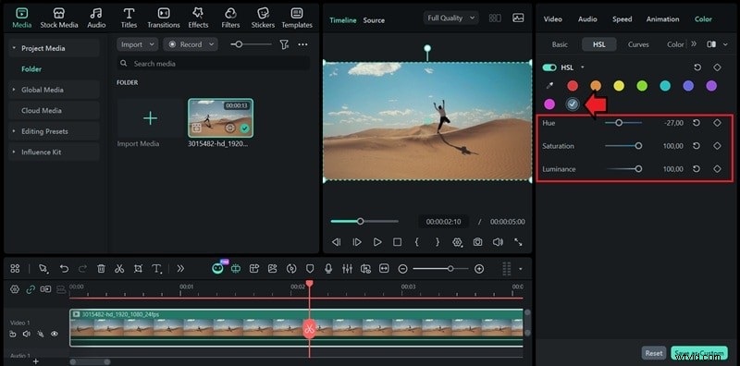Click the media filter icon
Viewport: 740px width, 366px height.
pyautogui.click(x=284, y=44)
